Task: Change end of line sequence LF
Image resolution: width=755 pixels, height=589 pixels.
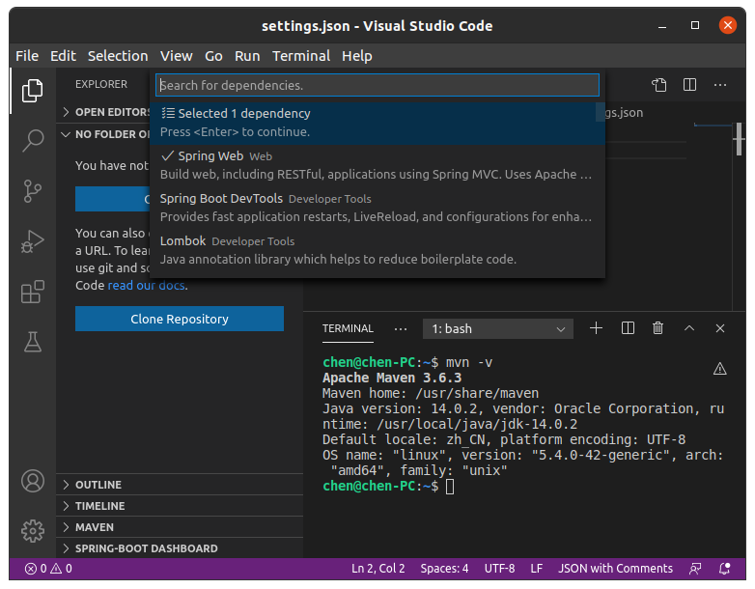Action: (x=537, y=569)
